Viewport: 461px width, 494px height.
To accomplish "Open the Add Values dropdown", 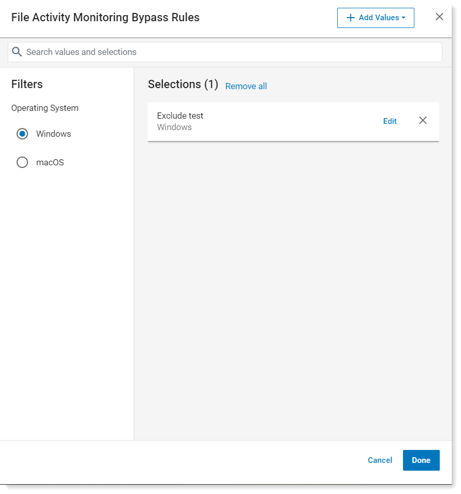I will [x=376, y=18].
